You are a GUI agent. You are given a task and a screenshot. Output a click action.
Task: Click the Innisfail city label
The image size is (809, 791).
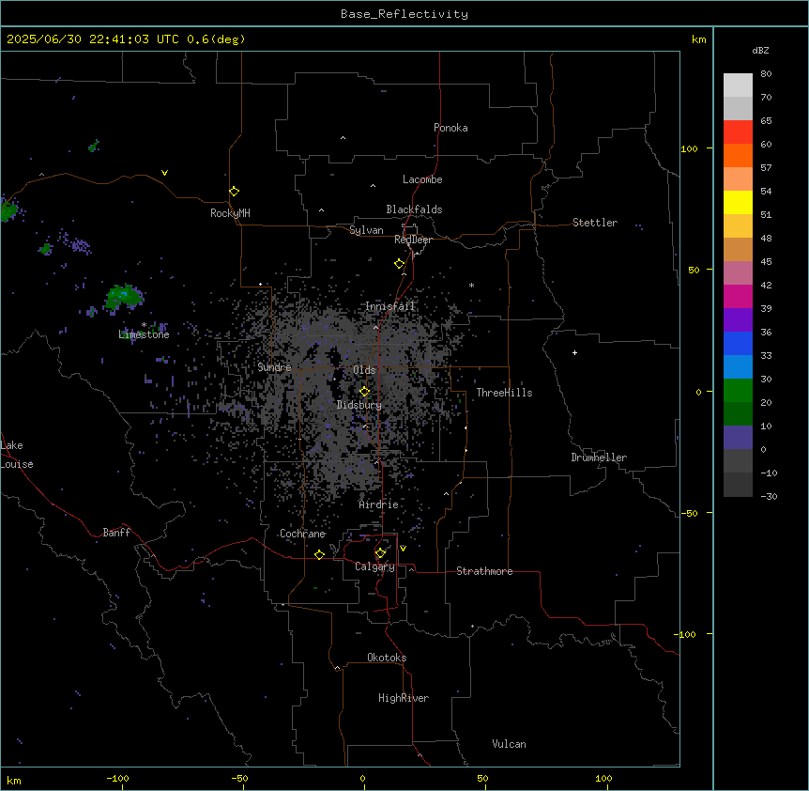pos(390,306)
